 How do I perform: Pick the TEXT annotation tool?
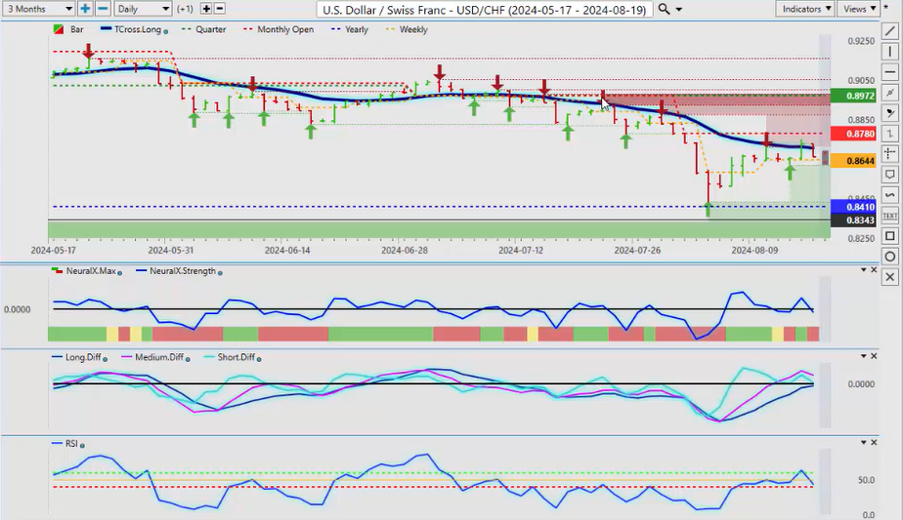889,215
